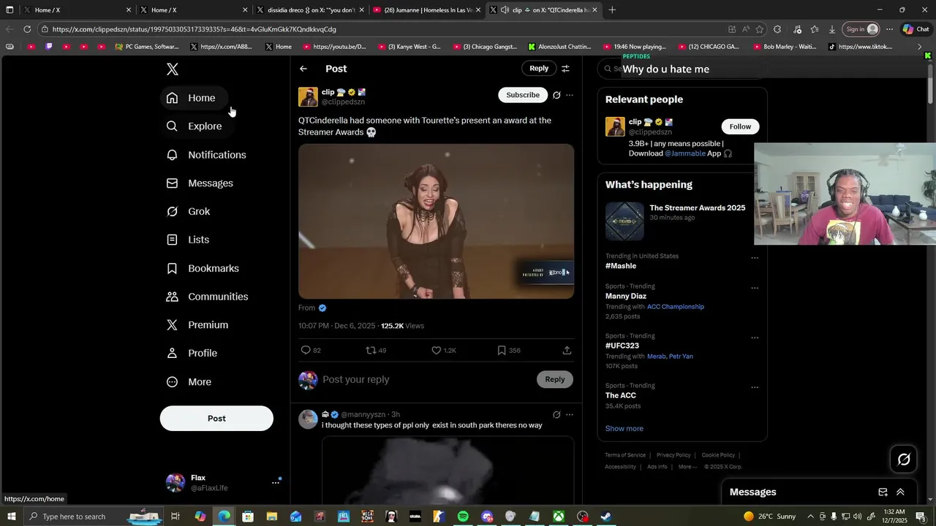Click new message icon in Messages bar
Screen dimensions: 936x526
click(883, 492)
